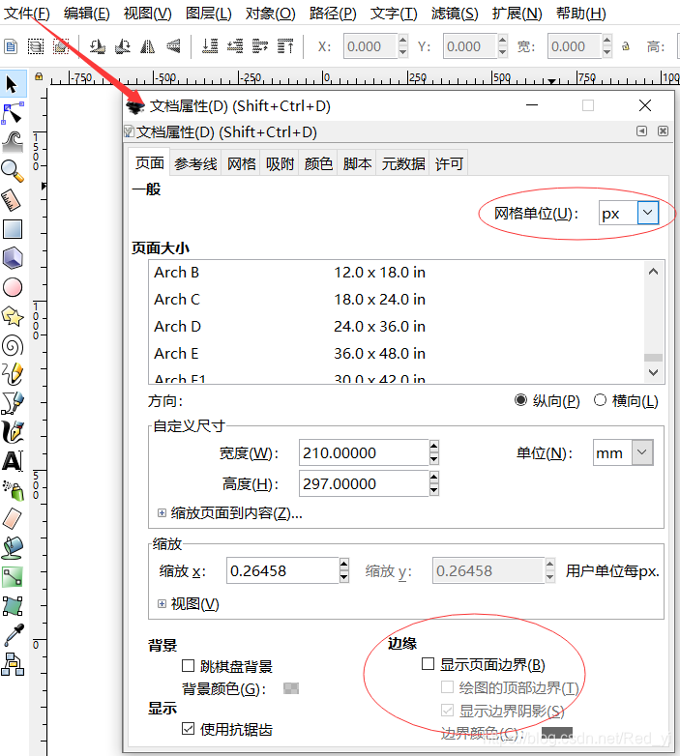This screenshot has width=680, height=756.
Task: Select the Zoom magnifier tool
Action: coord(13,171)
